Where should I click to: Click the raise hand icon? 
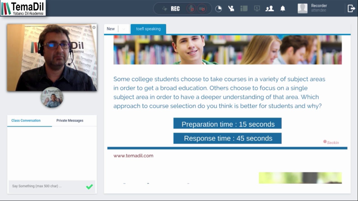[231, 9]
